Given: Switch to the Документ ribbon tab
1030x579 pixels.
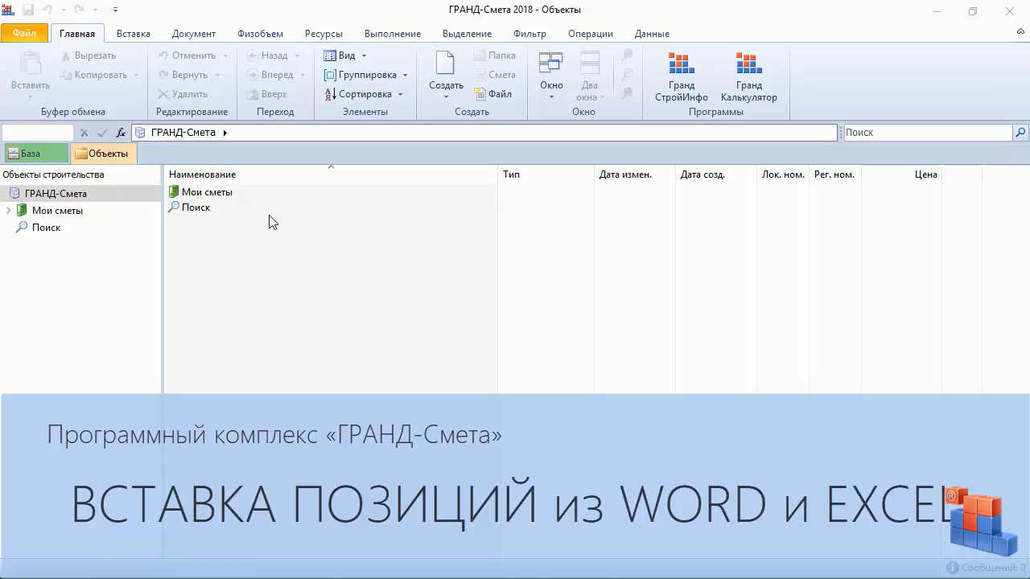Looking at the screenshot, I should pyautogui.click(x=194, y=34).
